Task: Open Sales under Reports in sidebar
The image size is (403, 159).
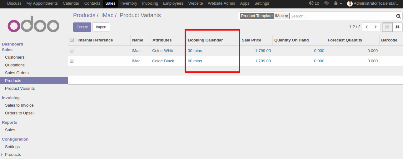Action: tap(10, 130)
